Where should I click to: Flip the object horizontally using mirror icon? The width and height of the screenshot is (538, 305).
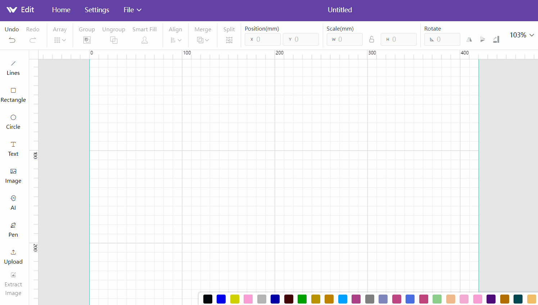469,40
